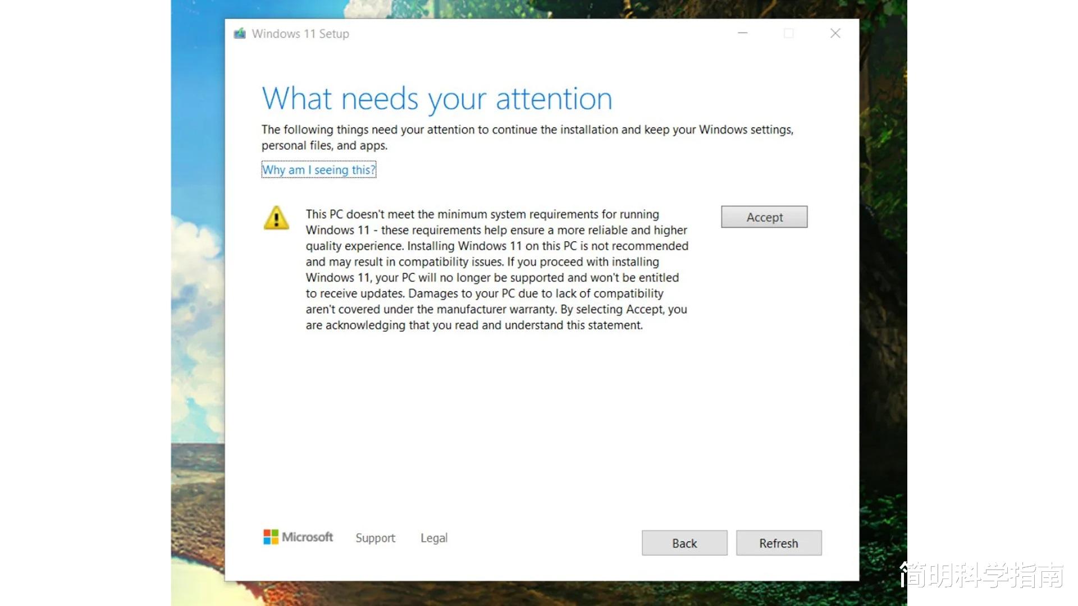Click the setup flag icon before the window title
This screenshot has width=1078, height=606.
240,33
